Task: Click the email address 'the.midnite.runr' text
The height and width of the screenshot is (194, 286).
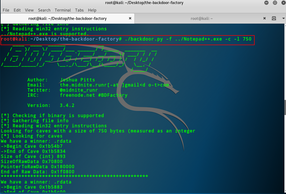Action: pyautogui.click(x=83, y=85)
